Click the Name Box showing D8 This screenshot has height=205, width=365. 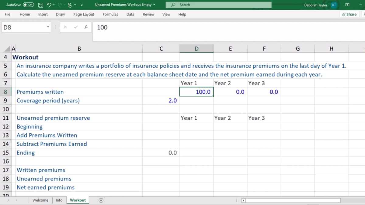[24, 27]
